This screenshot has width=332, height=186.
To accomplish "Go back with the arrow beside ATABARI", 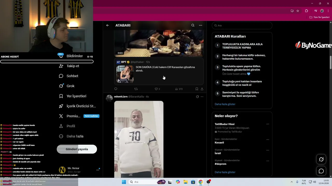I will (x=108, y=25).
